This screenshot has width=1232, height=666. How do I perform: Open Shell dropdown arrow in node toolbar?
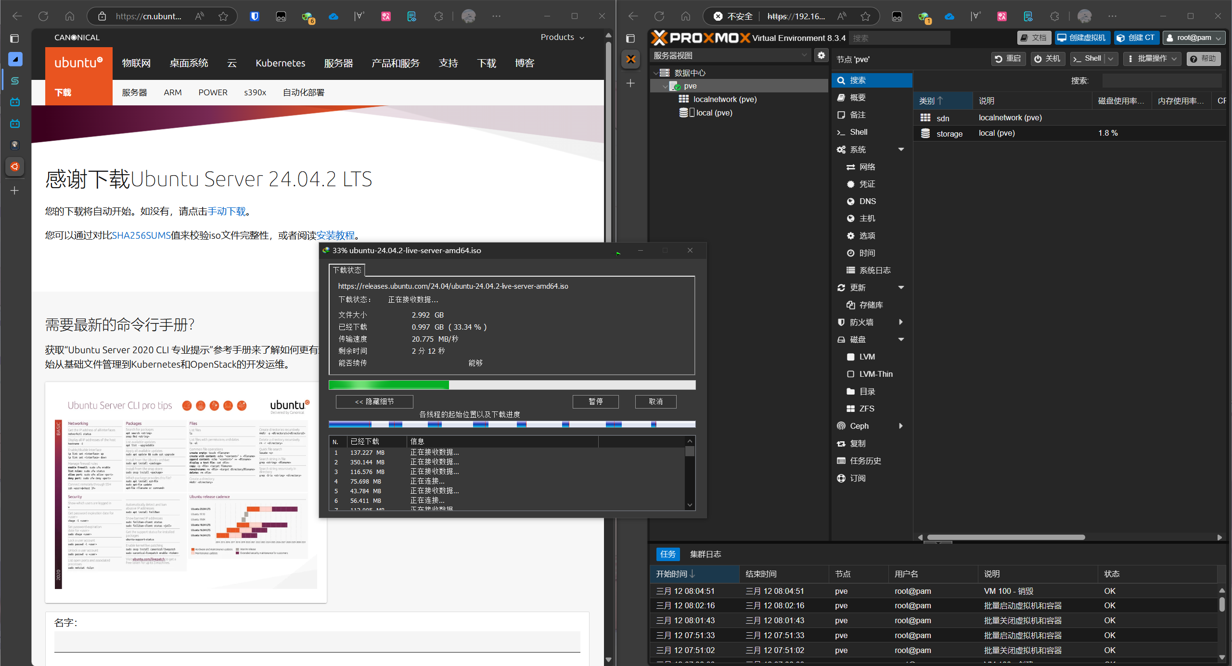click(x=1111, y=59)
